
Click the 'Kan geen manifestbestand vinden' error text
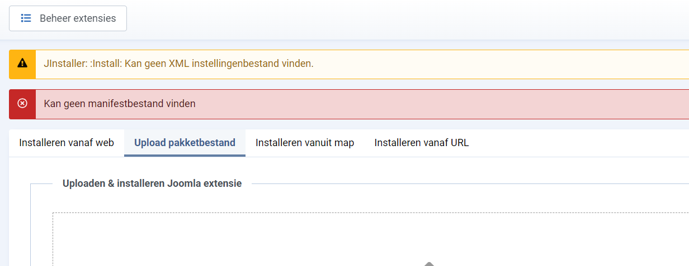point(120,104)
